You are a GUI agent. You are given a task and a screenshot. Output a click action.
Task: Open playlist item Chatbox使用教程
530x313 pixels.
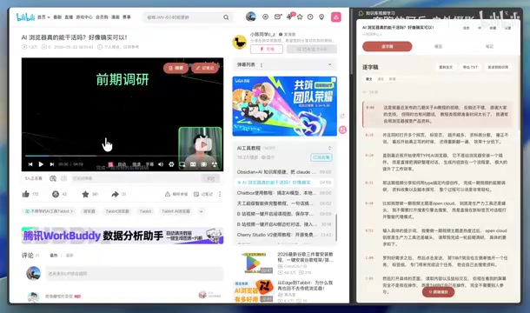(x=284, y=193)
